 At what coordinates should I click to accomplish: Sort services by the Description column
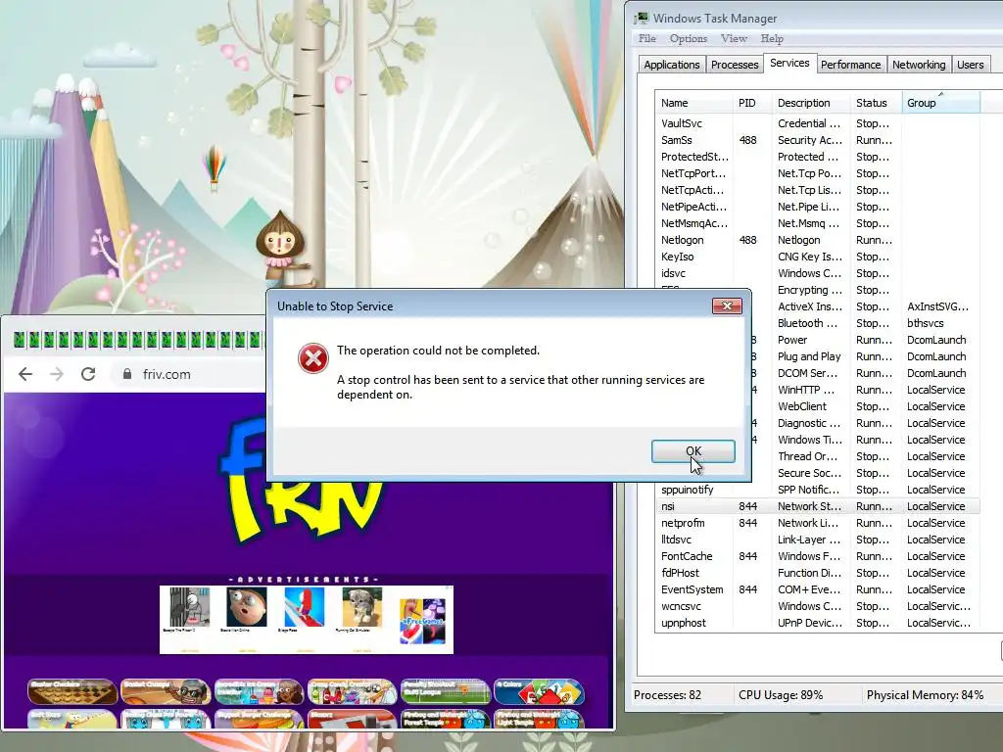click(811, 103)
